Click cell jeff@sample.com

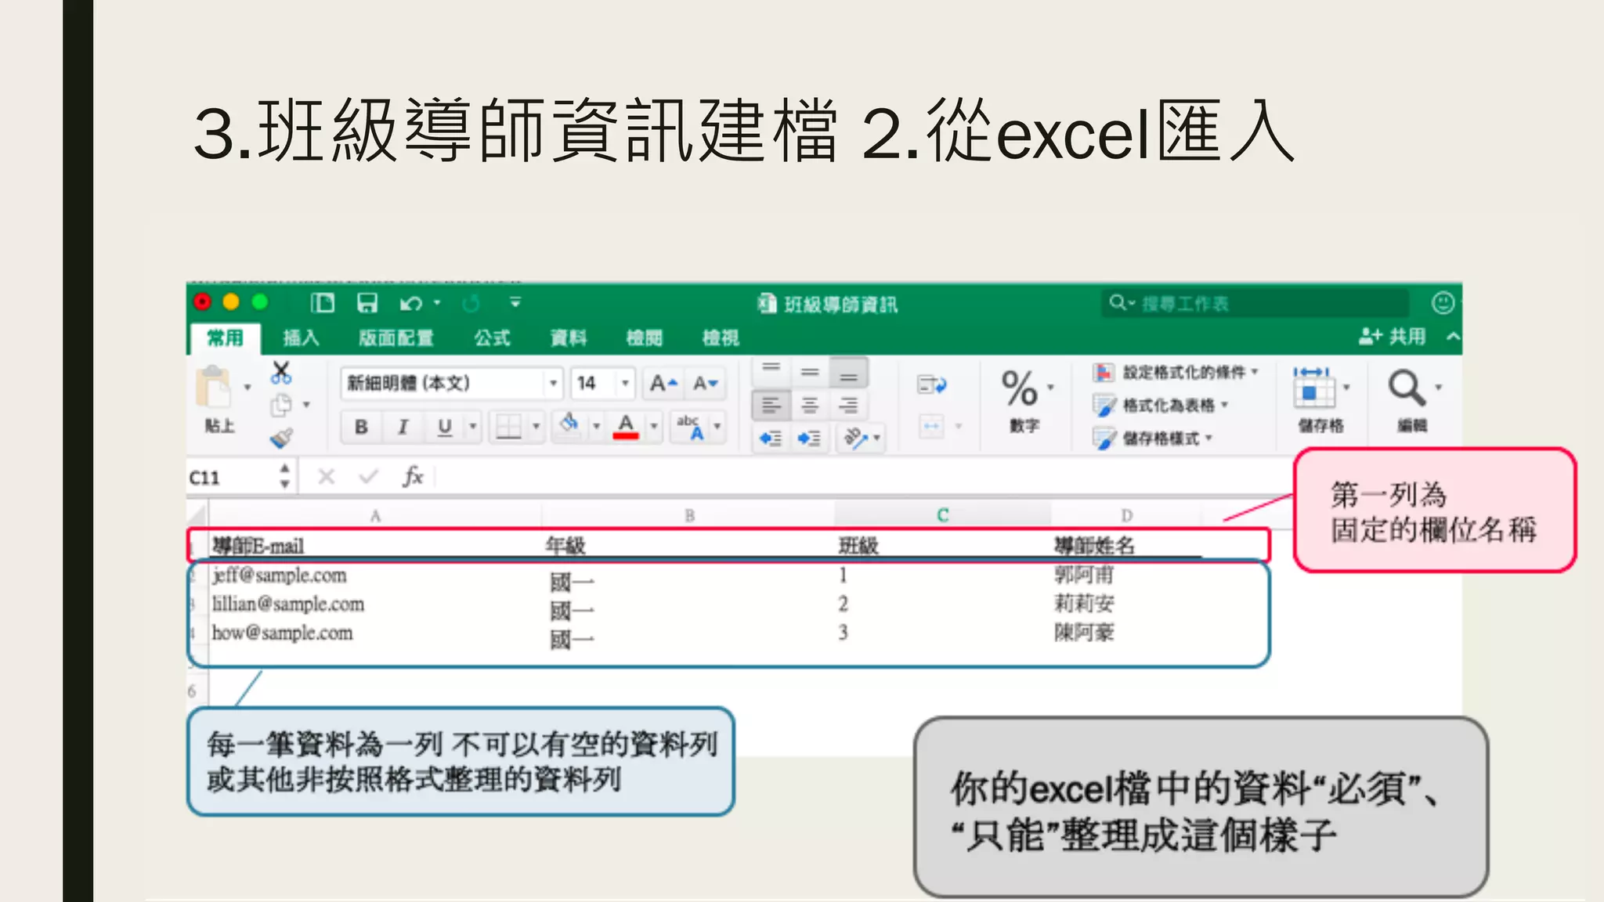point(280,575)
